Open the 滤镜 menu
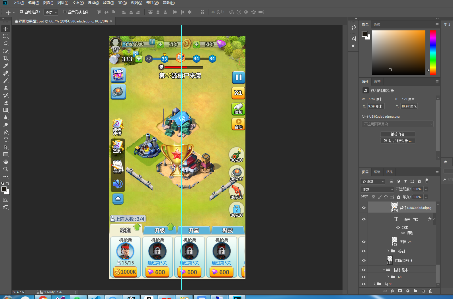The image size is (453, 299). pos(108,3)
